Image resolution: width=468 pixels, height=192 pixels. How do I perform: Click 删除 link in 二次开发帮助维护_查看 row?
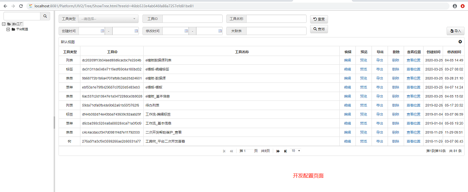(x=396, y=132)
